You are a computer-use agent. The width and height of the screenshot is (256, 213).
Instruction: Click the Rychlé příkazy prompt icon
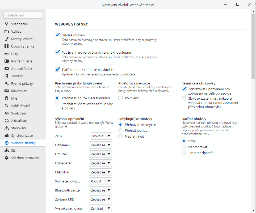click(7, 83)
